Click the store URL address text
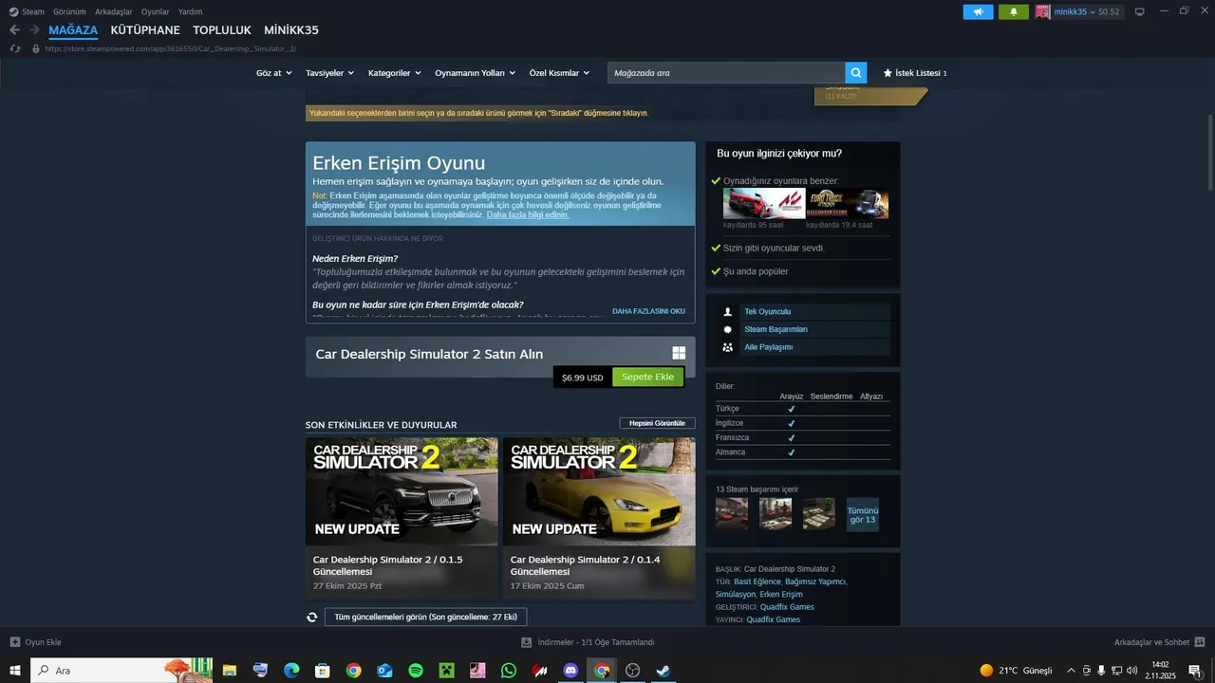1215x683 pixels. [x=170, y=48]
